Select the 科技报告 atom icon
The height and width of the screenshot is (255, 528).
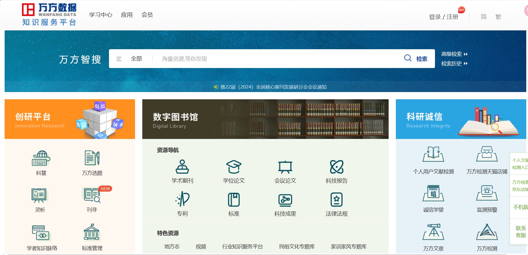click(337, 167)
